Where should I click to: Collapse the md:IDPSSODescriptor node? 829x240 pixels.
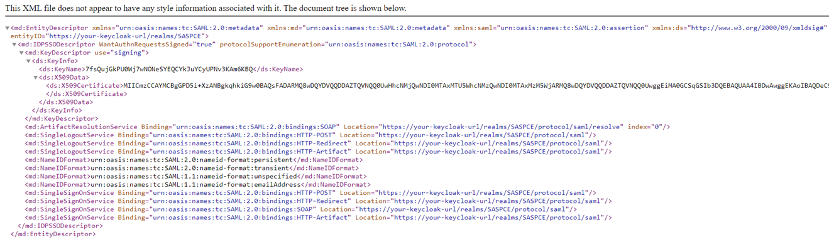[14, 44]
